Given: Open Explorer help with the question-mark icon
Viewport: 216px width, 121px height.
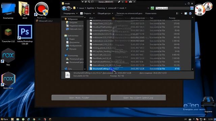Looking at the screenshot, I should (190, 13).
